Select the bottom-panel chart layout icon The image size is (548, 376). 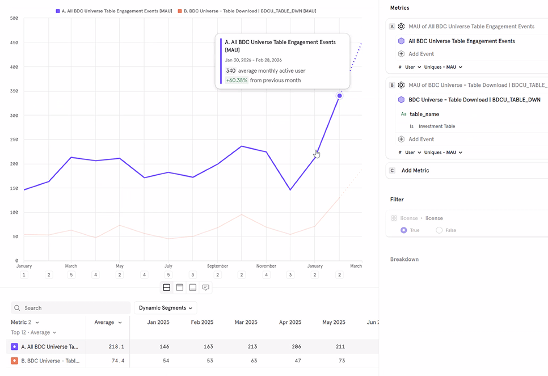point(192,288)
